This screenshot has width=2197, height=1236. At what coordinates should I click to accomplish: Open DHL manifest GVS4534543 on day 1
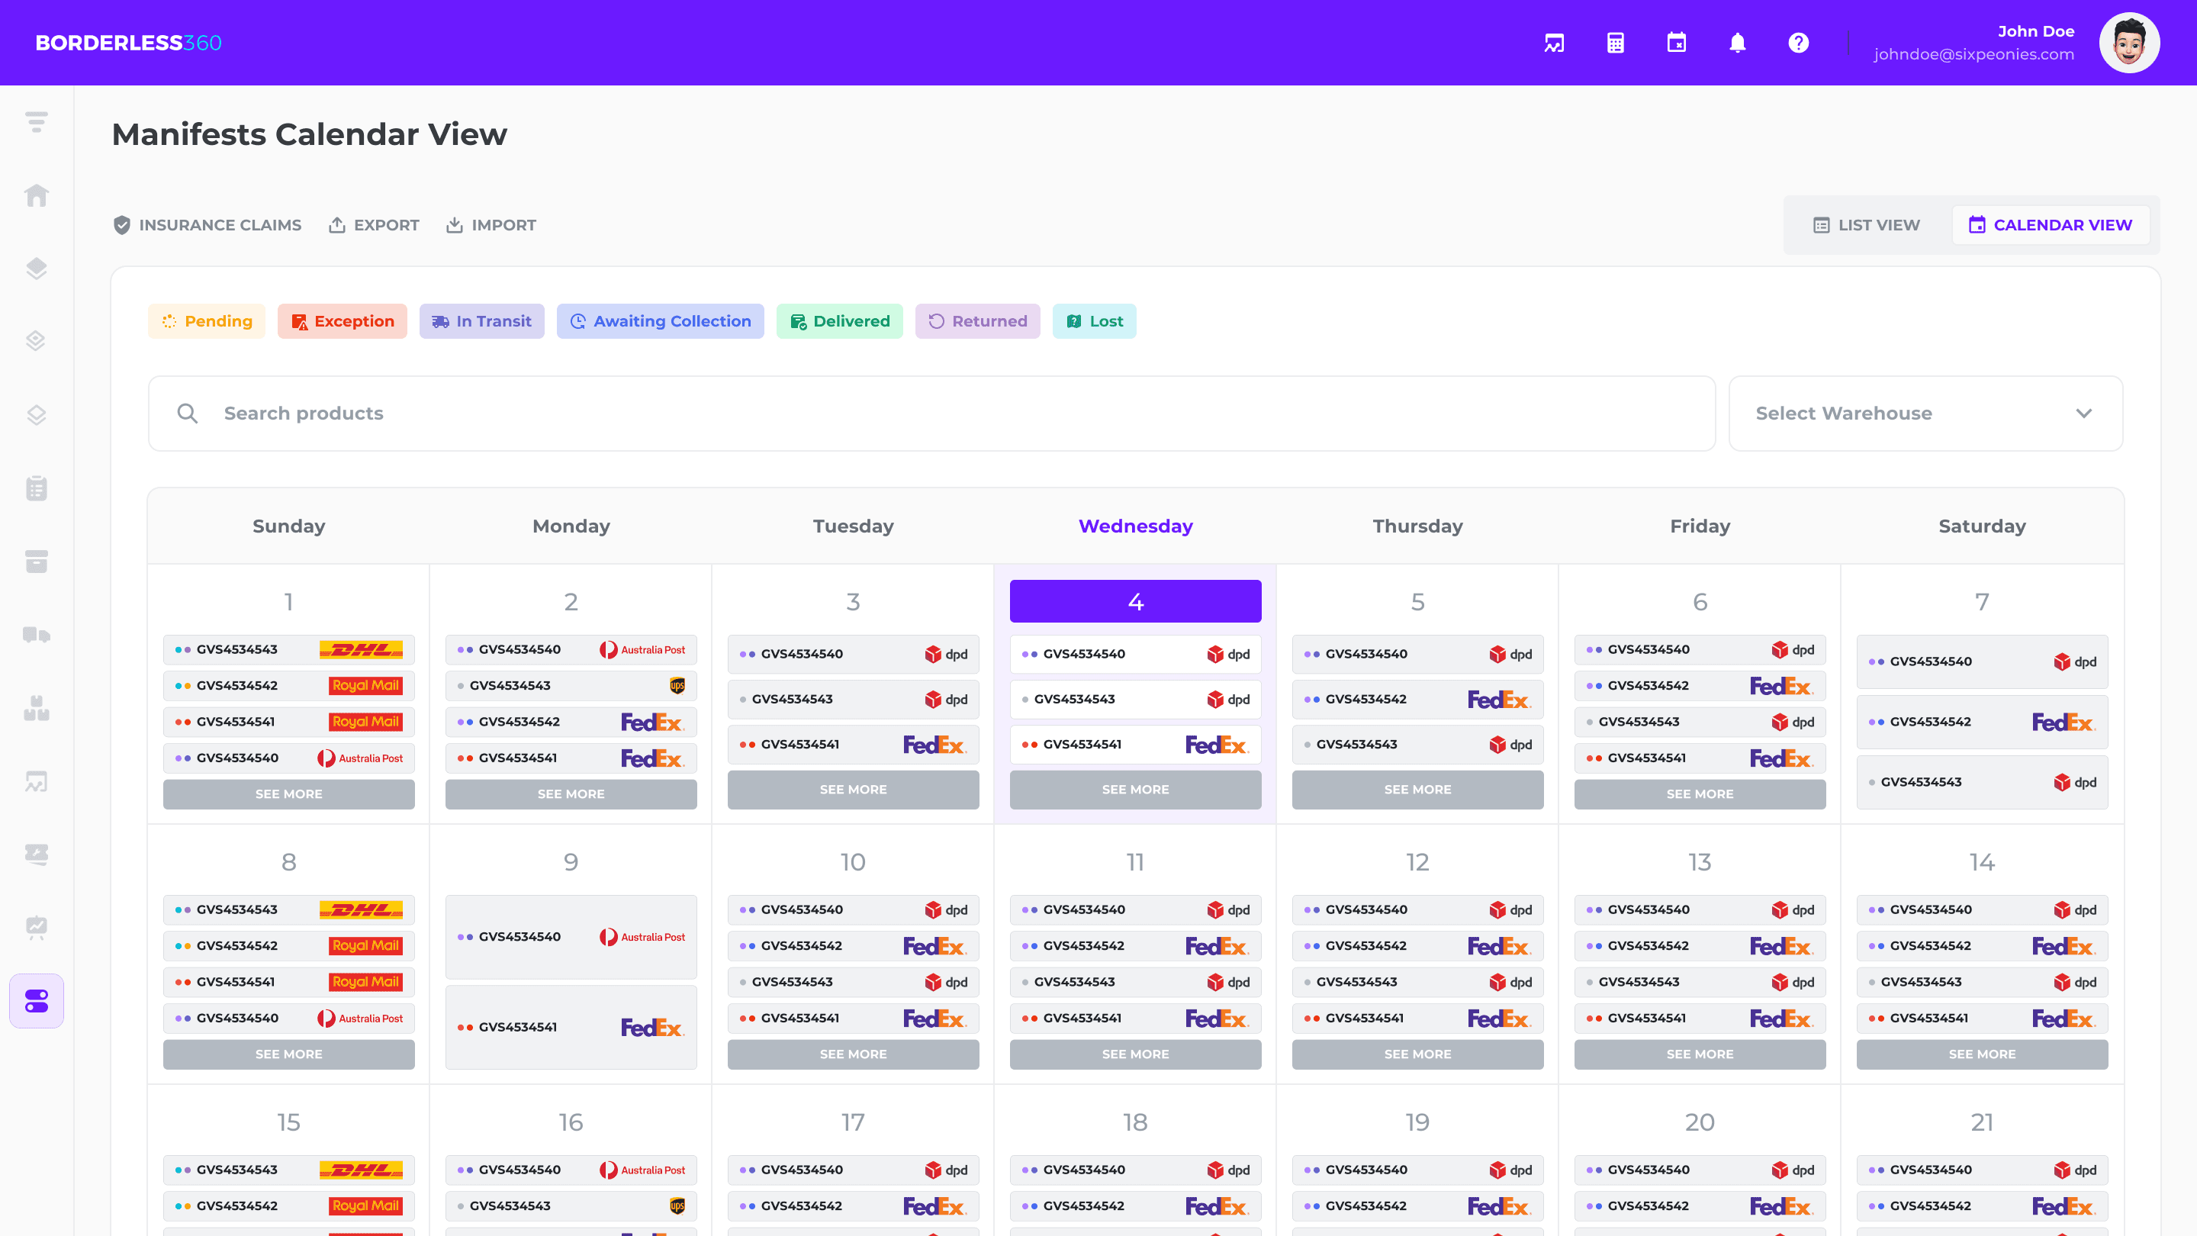point(289,649)
